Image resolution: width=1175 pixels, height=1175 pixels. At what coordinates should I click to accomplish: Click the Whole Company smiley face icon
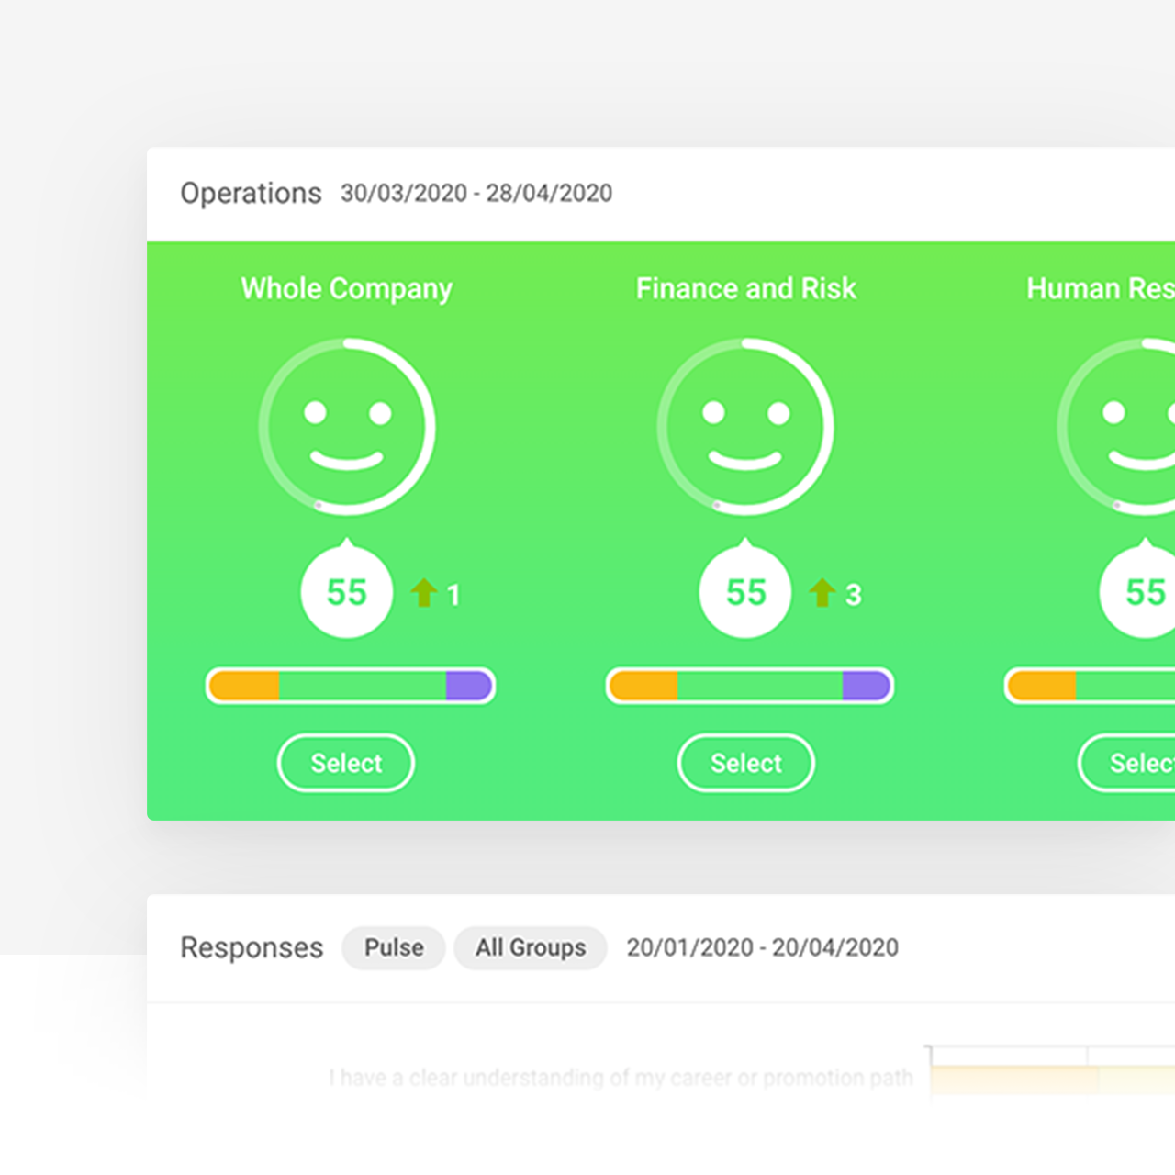pyautogui.click(x=347, y=427)
